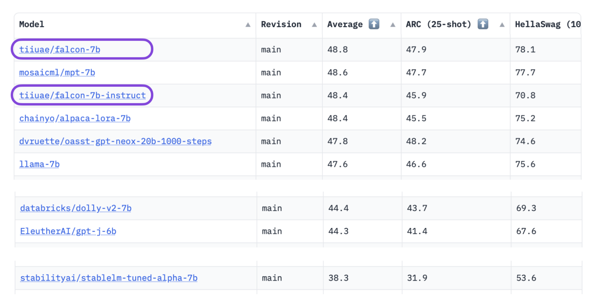
Task: Click the up-arrow emoji beside ARC (25-shot)
Action: coord(483,24)
